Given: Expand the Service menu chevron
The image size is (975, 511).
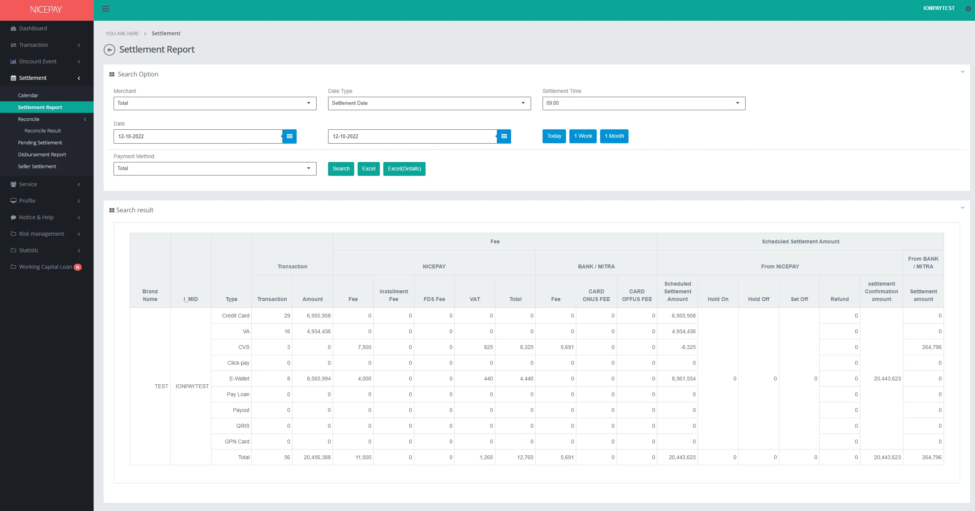Looking at the screenshot, I should pos(79,185).
